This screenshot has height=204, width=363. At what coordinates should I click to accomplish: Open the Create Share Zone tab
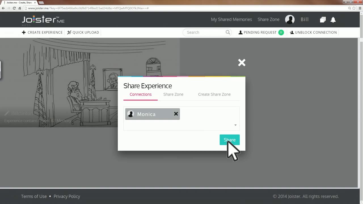214,94
